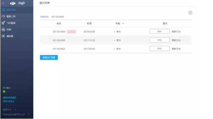The image size is (213, 119).
Task: Select the calibration sidebar icon
Action: tap(3, 30)
